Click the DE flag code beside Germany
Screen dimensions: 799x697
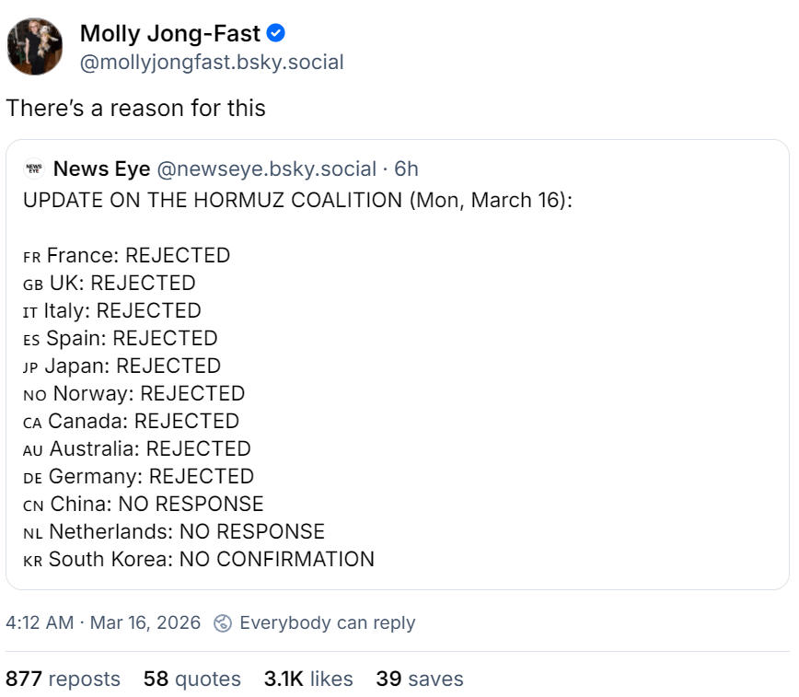click(32, 478)
